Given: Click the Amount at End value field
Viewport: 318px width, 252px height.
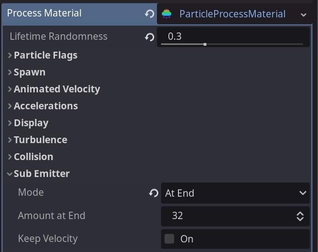Looking at the screenshot, I should pos(235,216).
